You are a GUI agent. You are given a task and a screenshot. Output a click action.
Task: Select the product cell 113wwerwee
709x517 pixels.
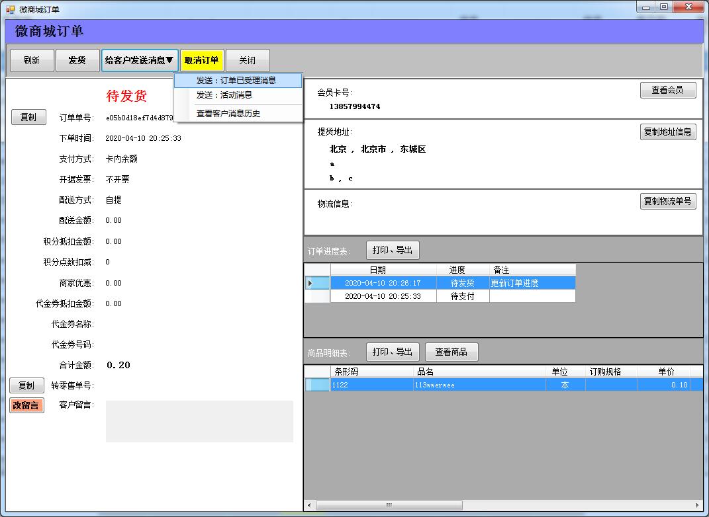(x=479, y=385)
